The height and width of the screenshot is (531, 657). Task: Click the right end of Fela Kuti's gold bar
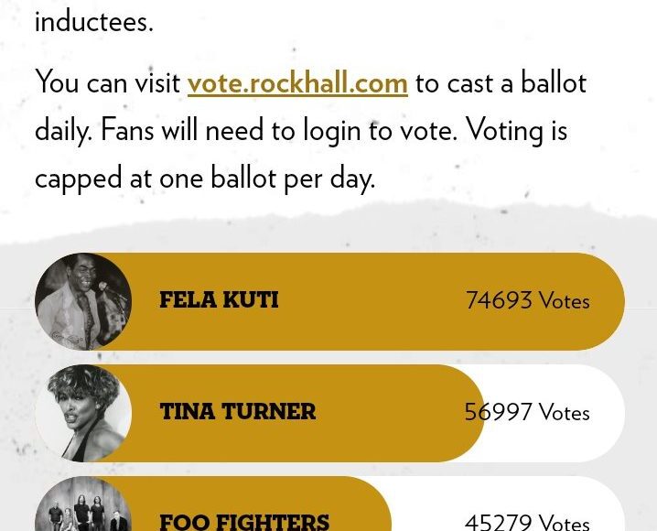(x=608, y=301)
